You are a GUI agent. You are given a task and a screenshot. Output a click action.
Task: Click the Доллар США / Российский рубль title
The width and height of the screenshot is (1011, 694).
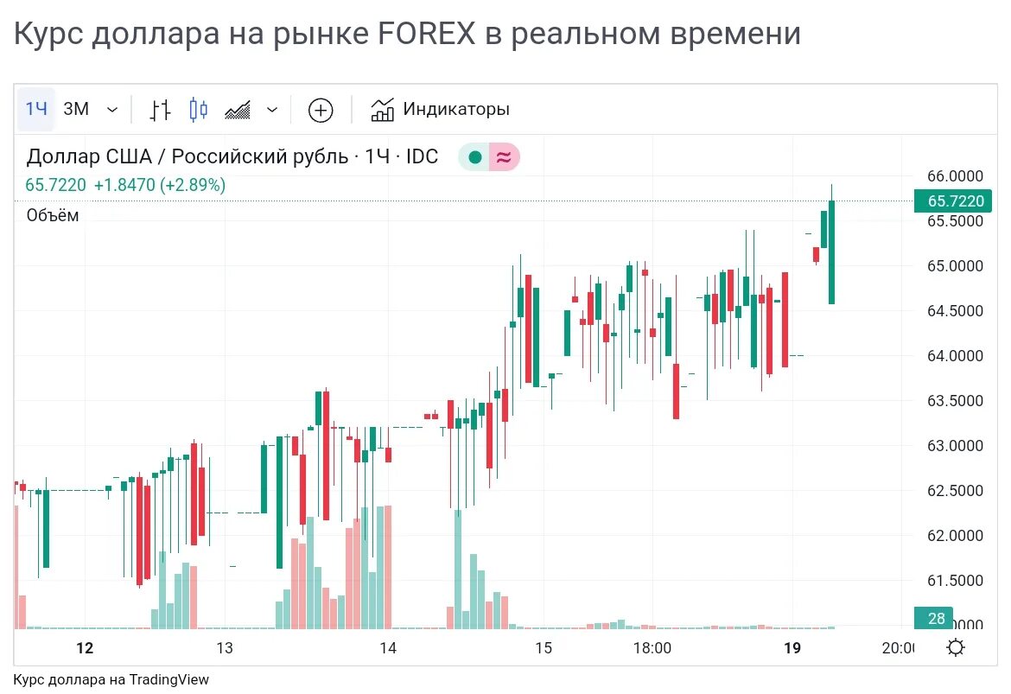tap(188, 156)
